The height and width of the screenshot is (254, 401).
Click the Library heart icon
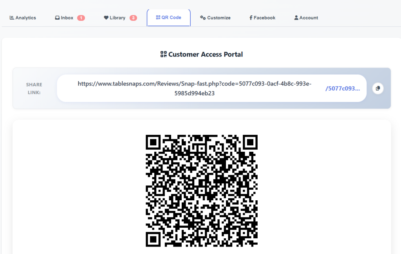click(106, 18)
